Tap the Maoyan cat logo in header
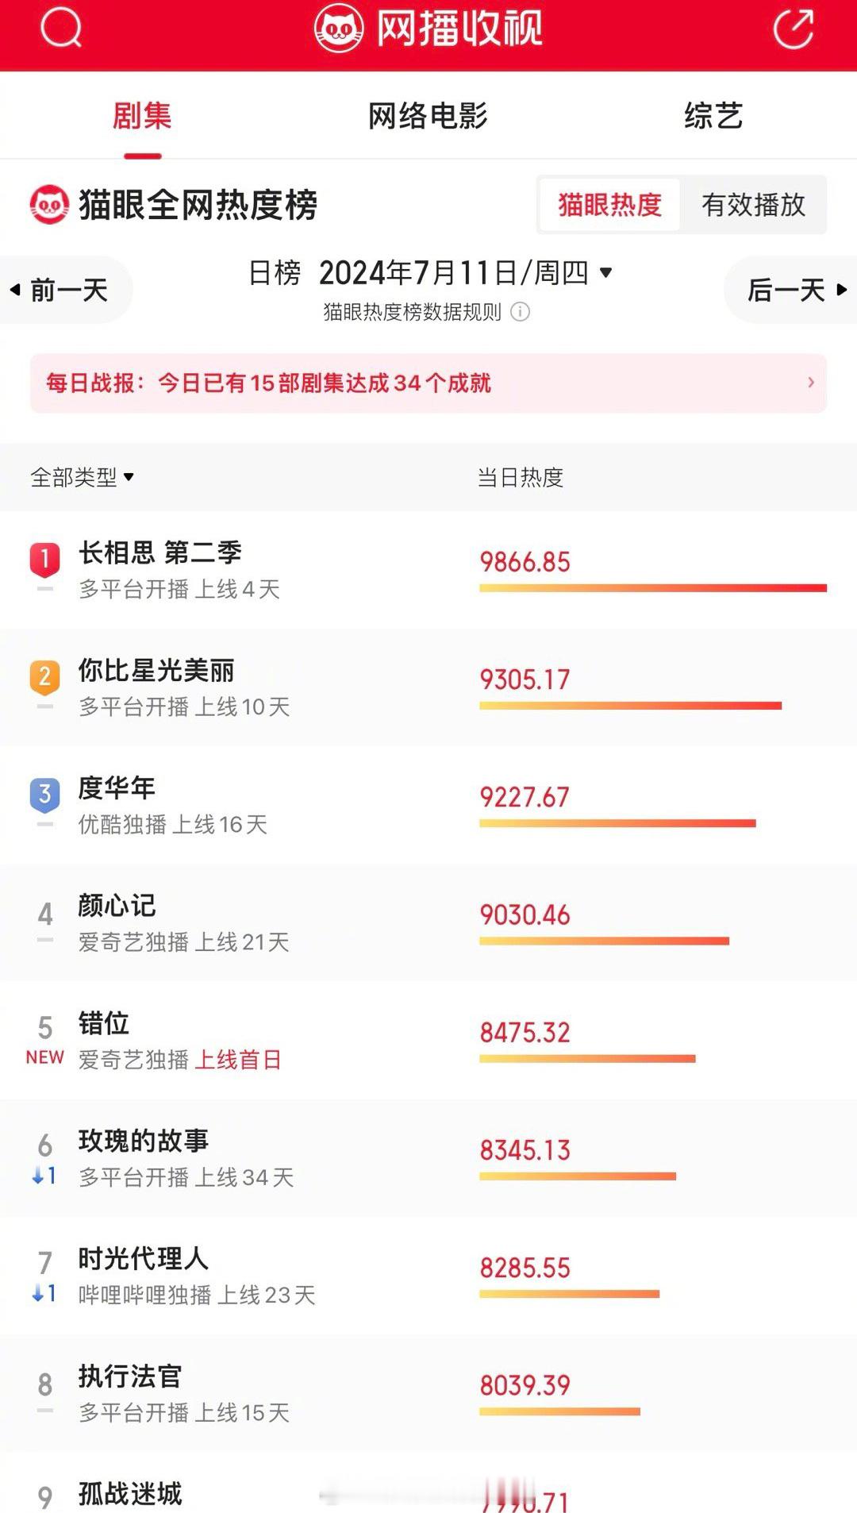 [x=339, y=28]
